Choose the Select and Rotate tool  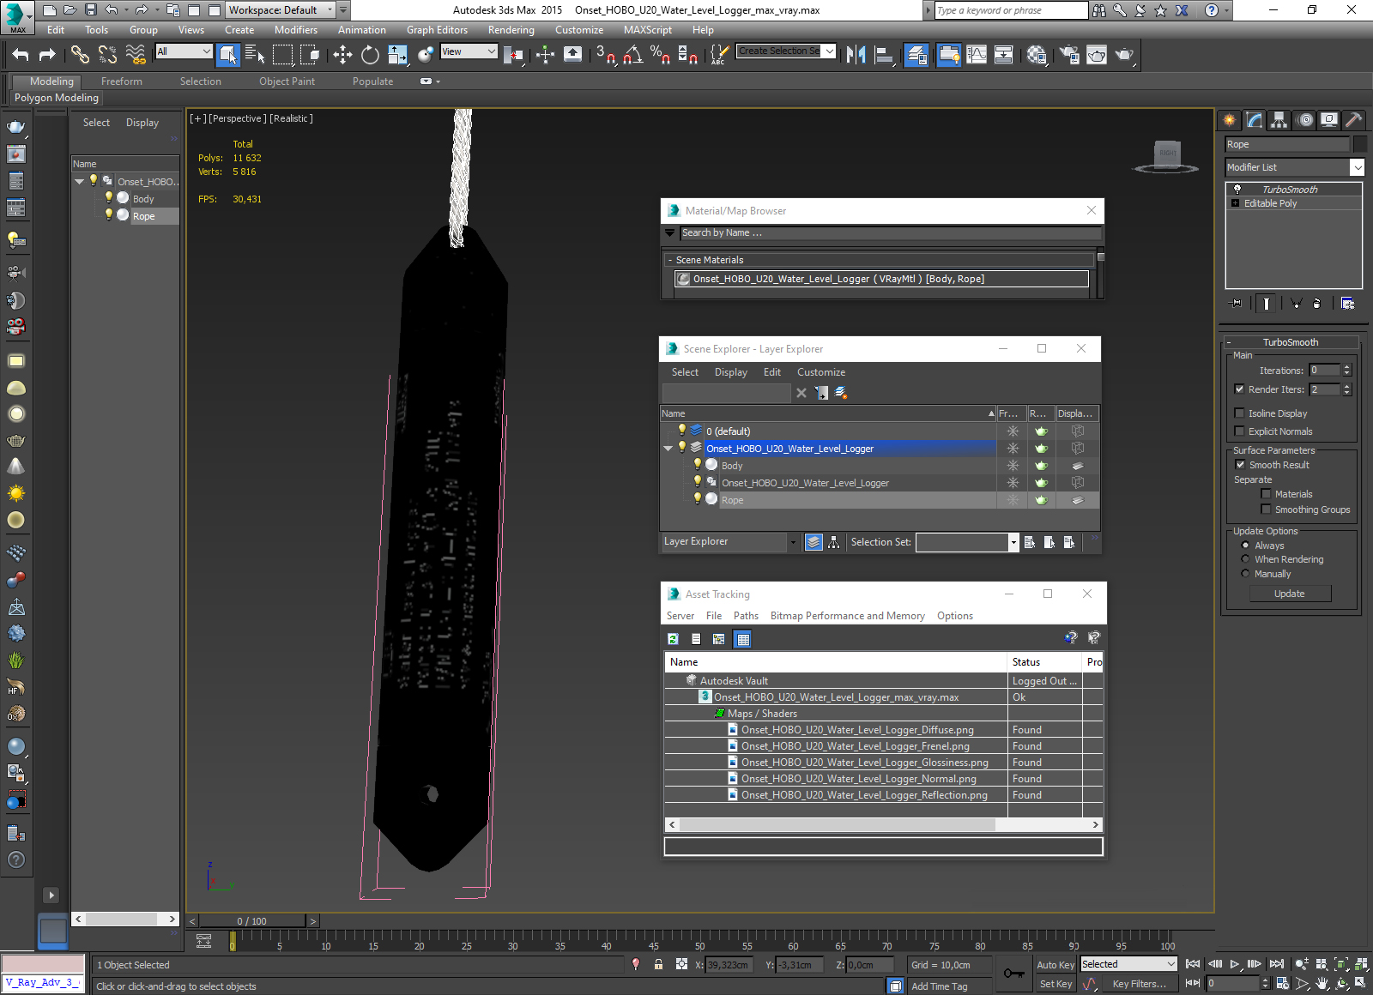pos(370,55)
